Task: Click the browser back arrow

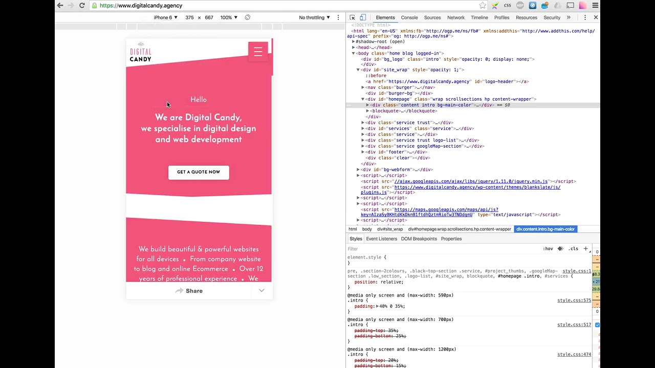Action: pos(60,6)
